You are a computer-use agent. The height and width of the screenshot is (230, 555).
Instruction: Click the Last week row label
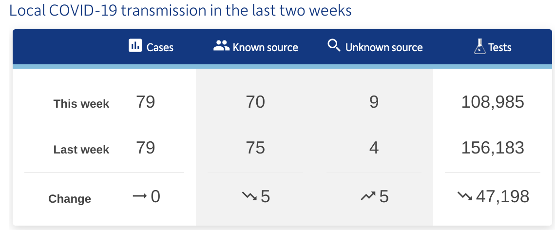coord(81,150)
